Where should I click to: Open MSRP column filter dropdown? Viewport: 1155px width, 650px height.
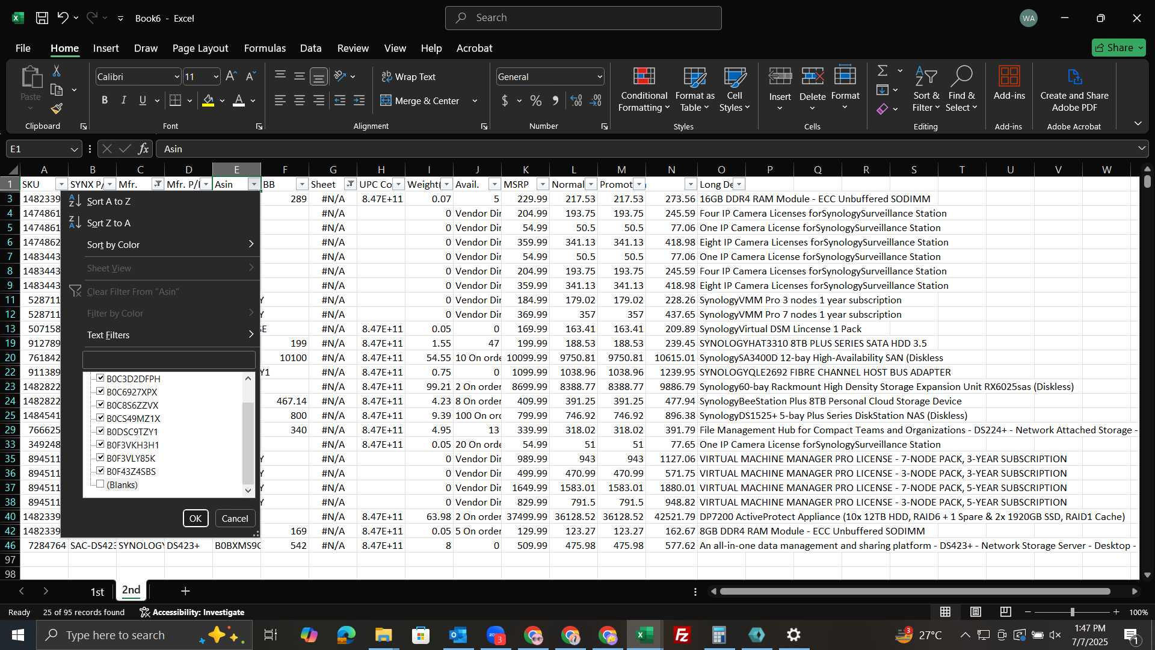543,184
